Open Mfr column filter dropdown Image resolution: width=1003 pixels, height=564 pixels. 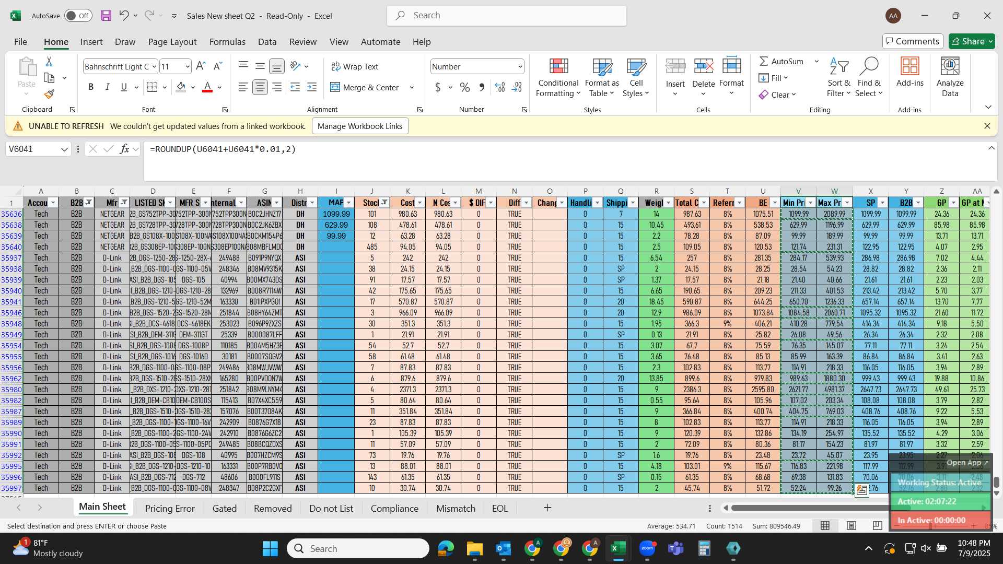(x=124, y=203)
